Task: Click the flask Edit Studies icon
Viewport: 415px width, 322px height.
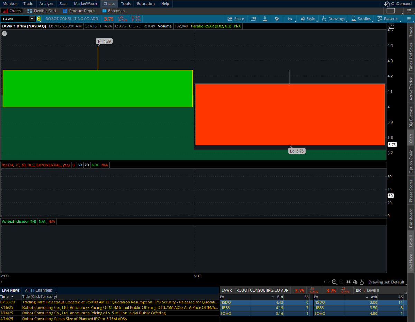Action: [x=265, y=19]
